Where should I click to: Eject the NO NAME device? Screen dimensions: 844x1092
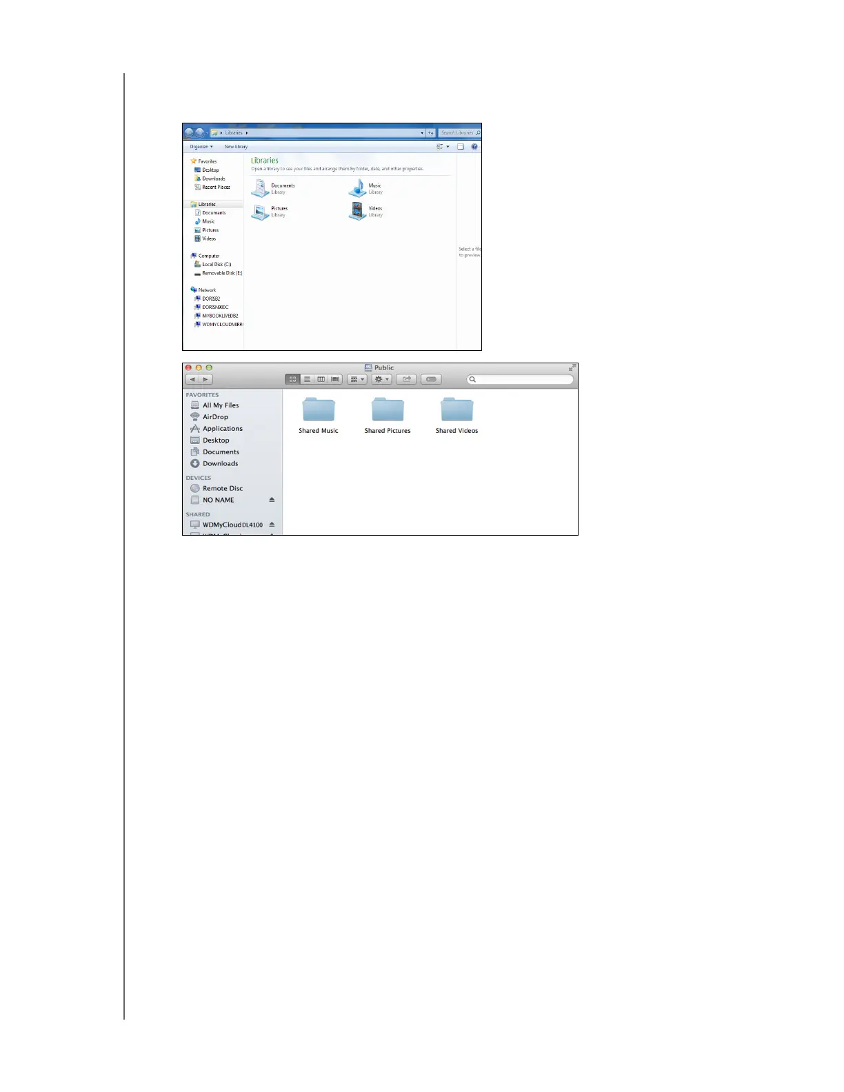point(272,500)
